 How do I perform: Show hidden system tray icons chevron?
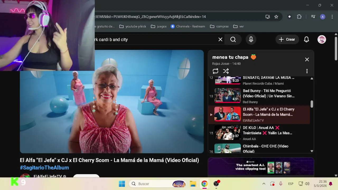[x=264, y=184]
